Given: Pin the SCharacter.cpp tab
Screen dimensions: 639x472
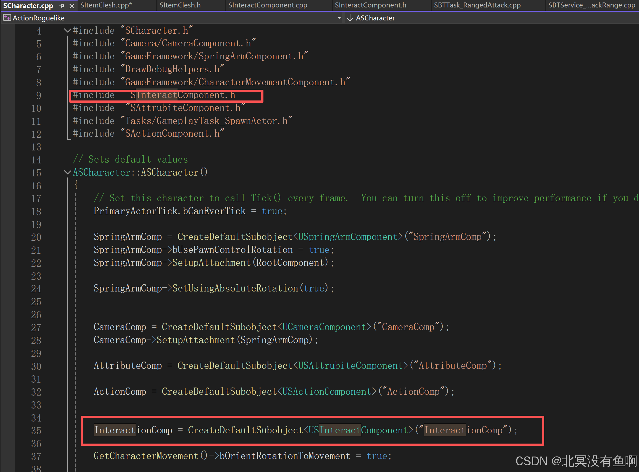Looking at the screenshot, I should [62, 6].
